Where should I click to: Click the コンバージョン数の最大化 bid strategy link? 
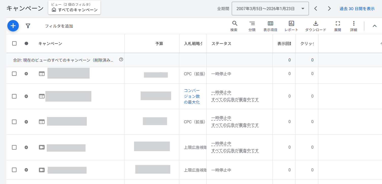192,96
